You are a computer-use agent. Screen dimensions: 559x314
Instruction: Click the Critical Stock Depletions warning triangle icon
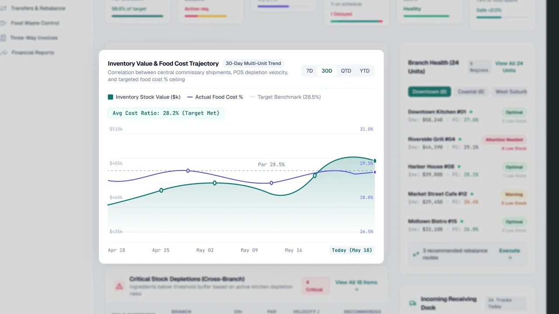[x=119, y=286]
